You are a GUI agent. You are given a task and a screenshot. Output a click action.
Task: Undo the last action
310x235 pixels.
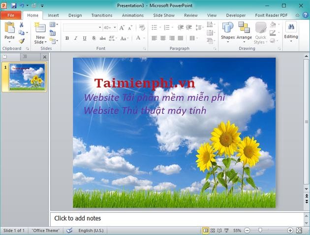click(22, 5)
